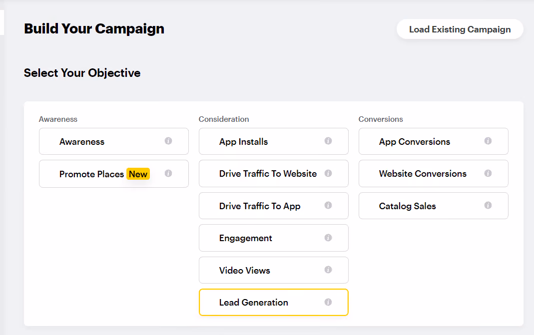Viewport: 534px width, 335px height.
Task: Pick the Drive Traffic To Website objective
Action: 273,174
